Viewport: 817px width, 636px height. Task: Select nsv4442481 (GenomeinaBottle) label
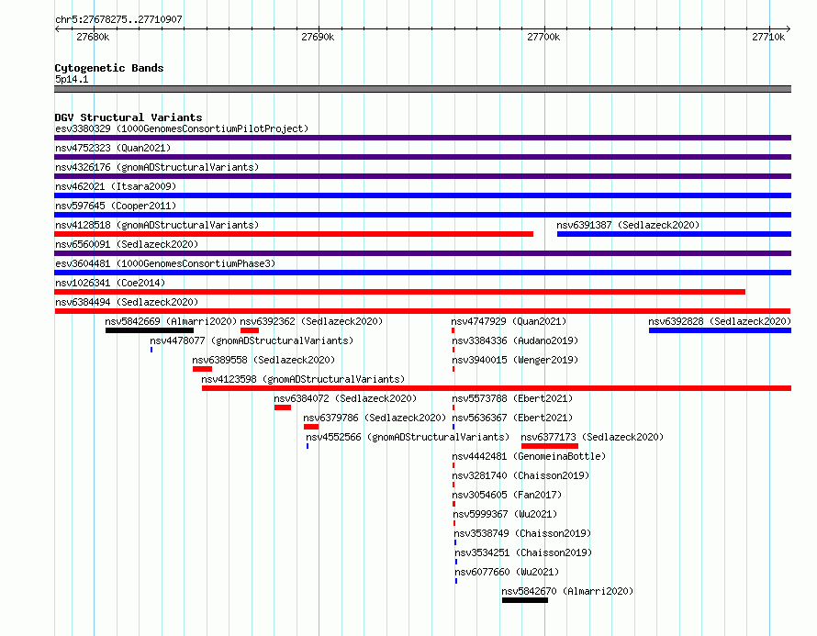coord(529,456)
